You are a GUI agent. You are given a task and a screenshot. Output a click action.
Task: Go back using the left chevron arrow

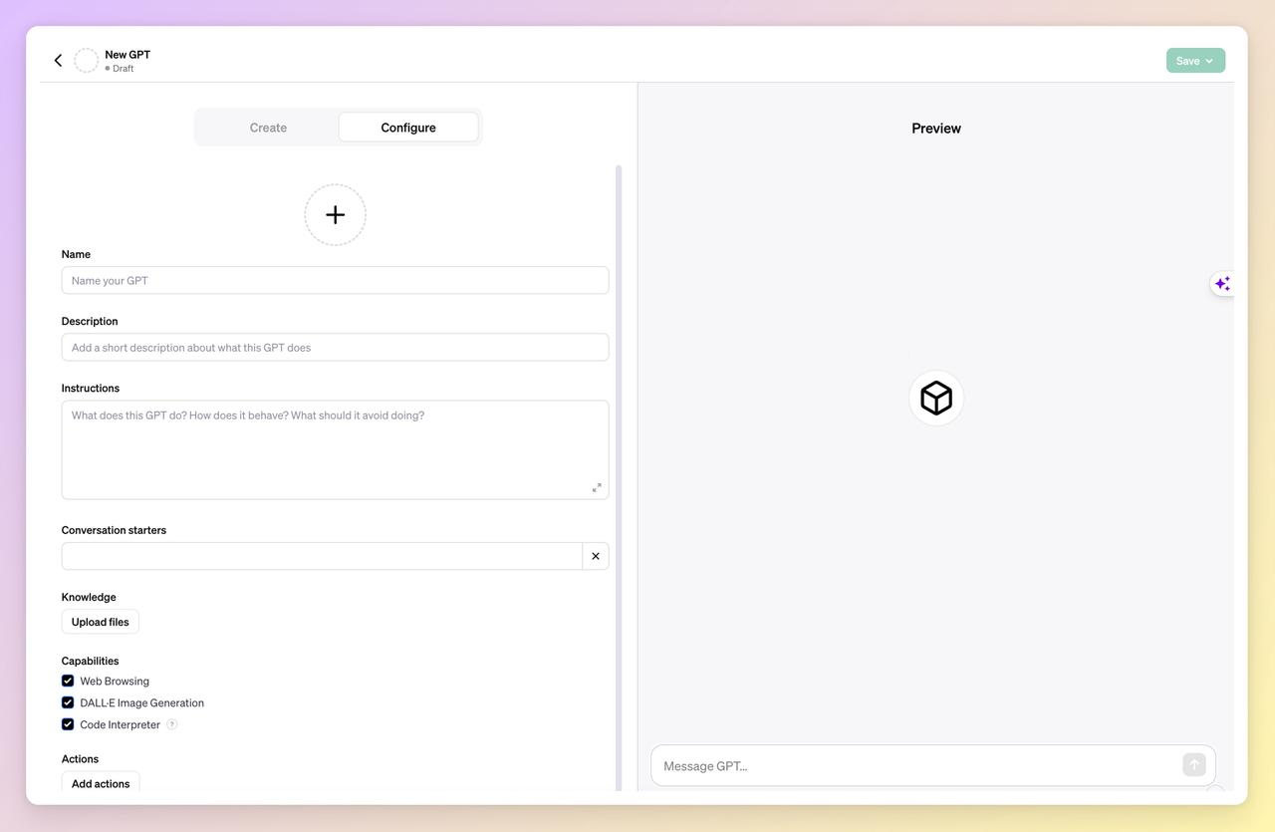tap(58, 61)
